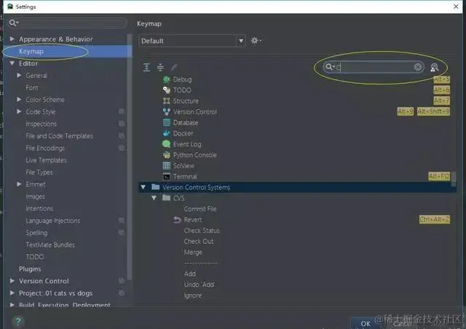Select the Check Status action

(202, 231)
